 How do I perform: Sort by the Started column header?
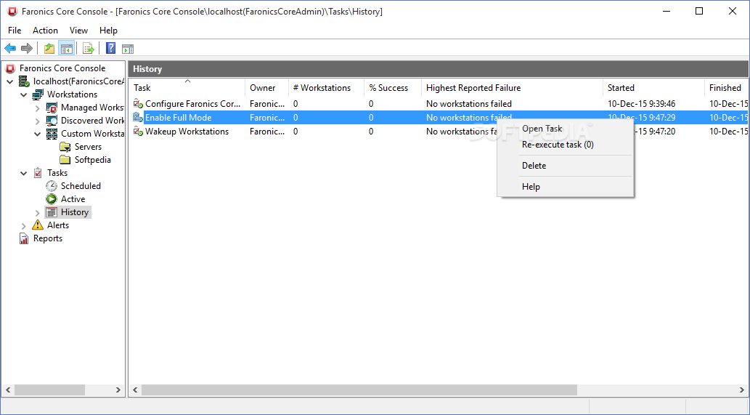(653, 88)
